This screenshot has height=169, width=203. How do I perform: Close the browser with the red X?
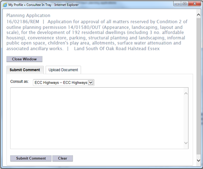[x=195, y=4]
